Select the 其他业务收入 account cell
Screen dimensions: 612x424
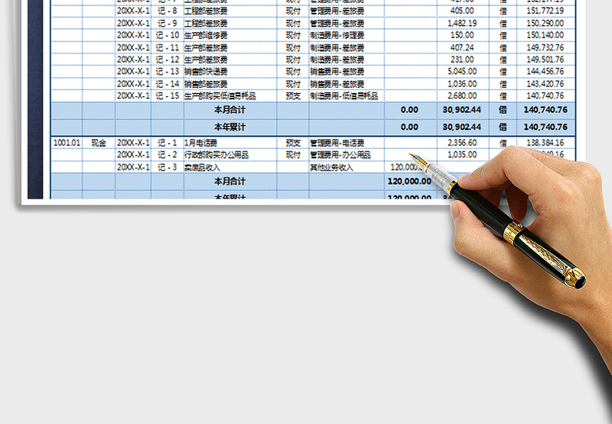331,167
